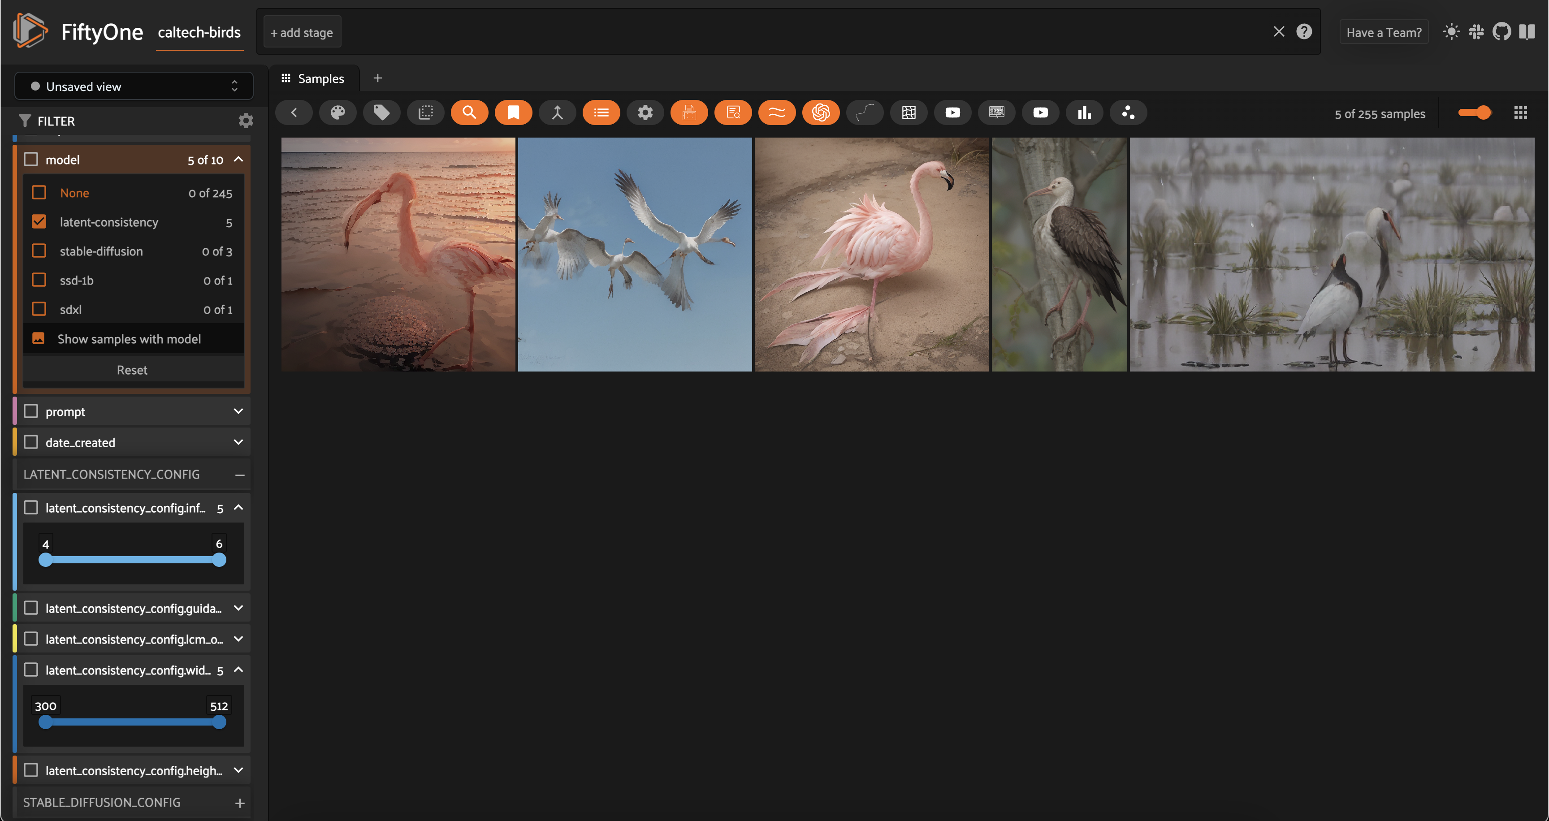Open display options gear in toolbar

645,112
